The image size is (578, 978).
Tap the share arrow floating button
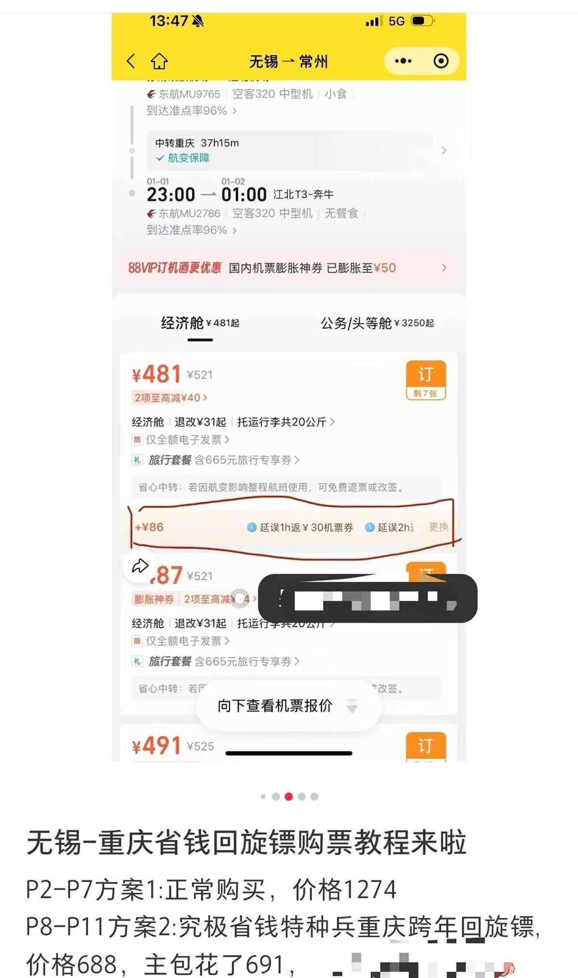[x=140, y=566]
